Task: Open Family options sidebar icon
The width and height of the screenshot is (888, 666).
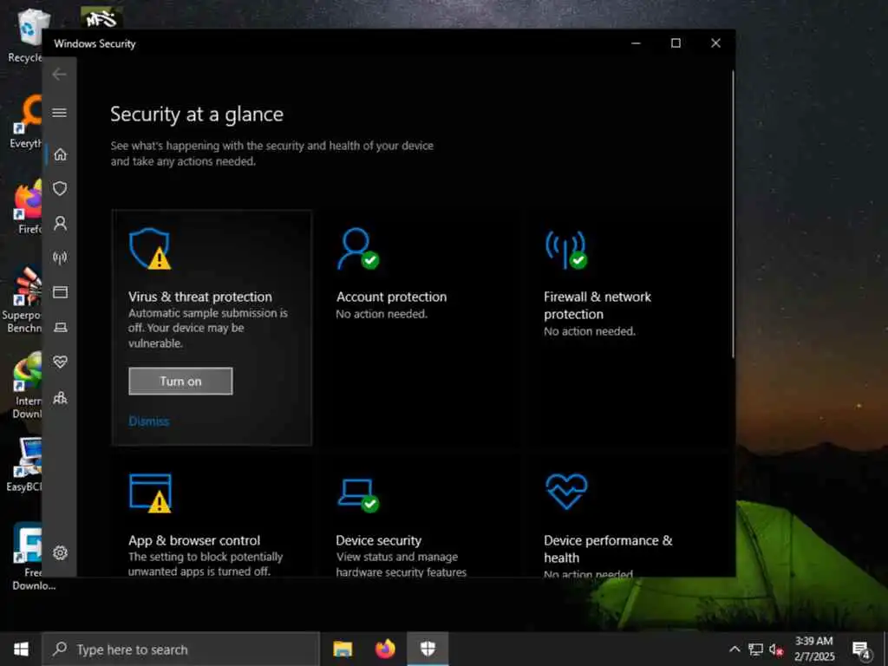Action: pos(60,397)
